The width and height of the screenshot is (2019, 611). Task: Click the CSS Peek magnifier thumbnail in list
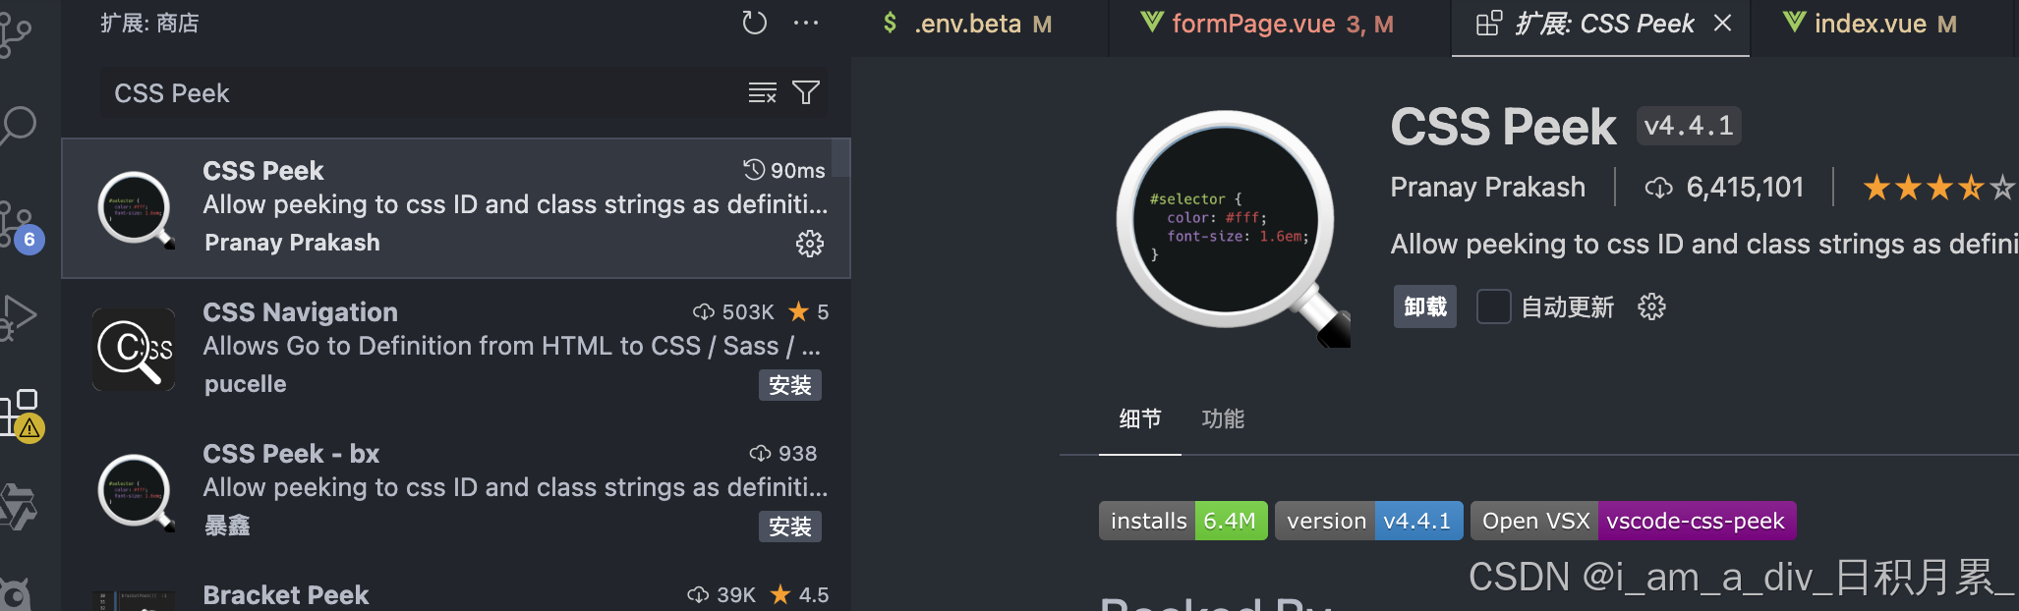pos(136,208)
